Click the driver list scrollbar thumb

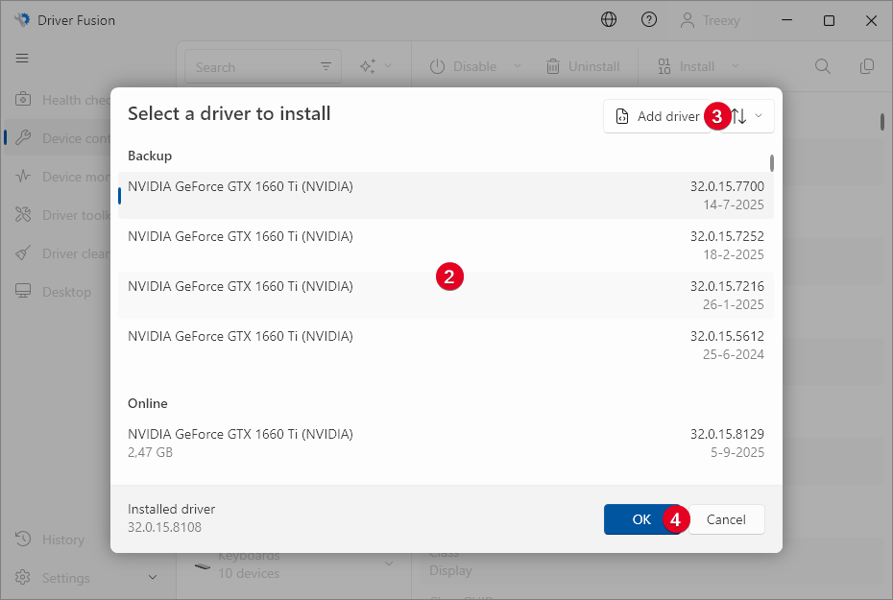click(772, 163)
